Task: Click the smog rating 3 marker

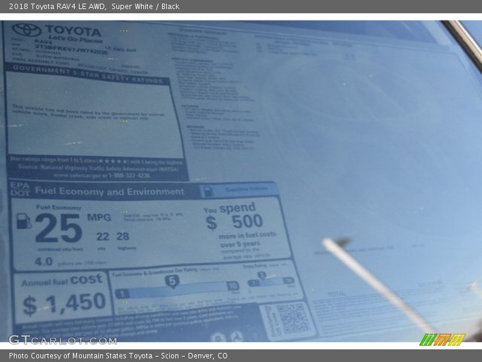Action: click(261, 275)
